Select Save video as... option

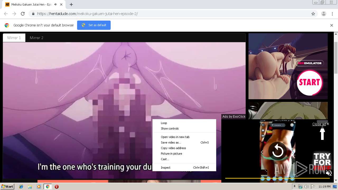coord(184,142)
